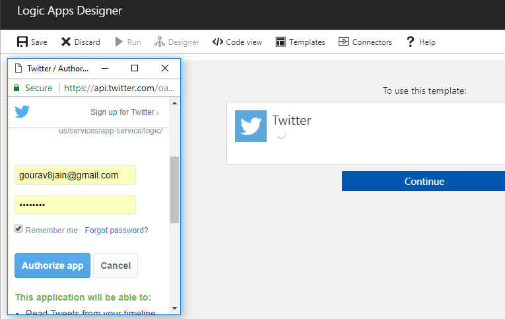Click the Help question mark icon
Screen dimensions: 505x319
click(411, 42)
